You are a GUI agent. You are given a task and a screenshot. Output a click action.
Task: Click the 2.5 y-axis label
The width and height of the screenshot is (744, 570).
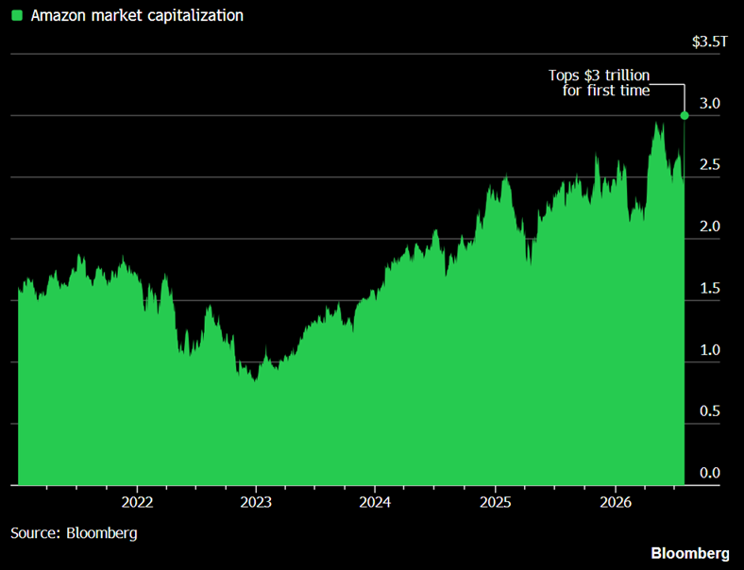tap(710, 165)
